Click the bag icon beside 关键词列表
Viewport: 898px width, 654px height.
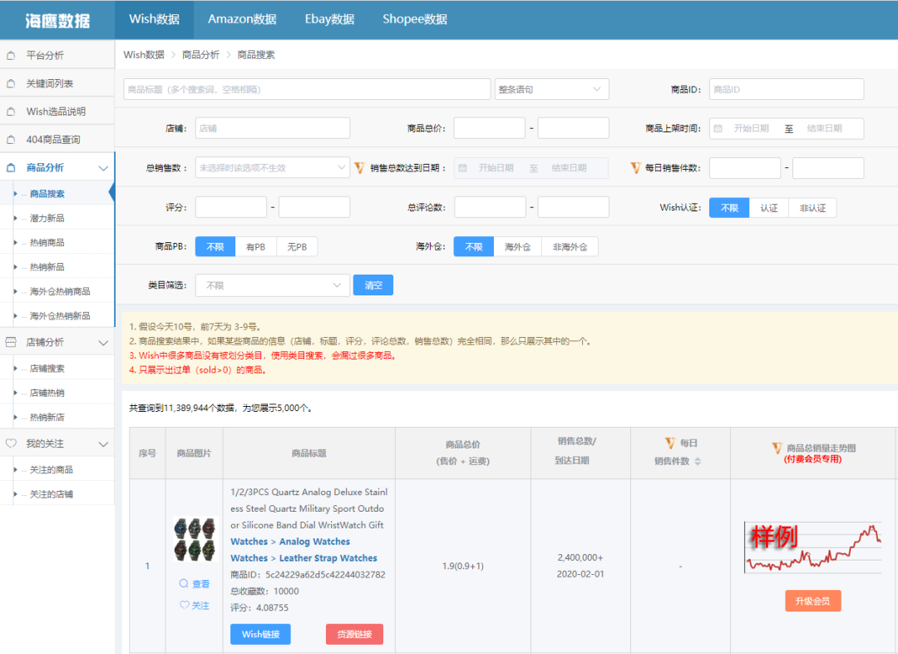(x=11, y=84)
